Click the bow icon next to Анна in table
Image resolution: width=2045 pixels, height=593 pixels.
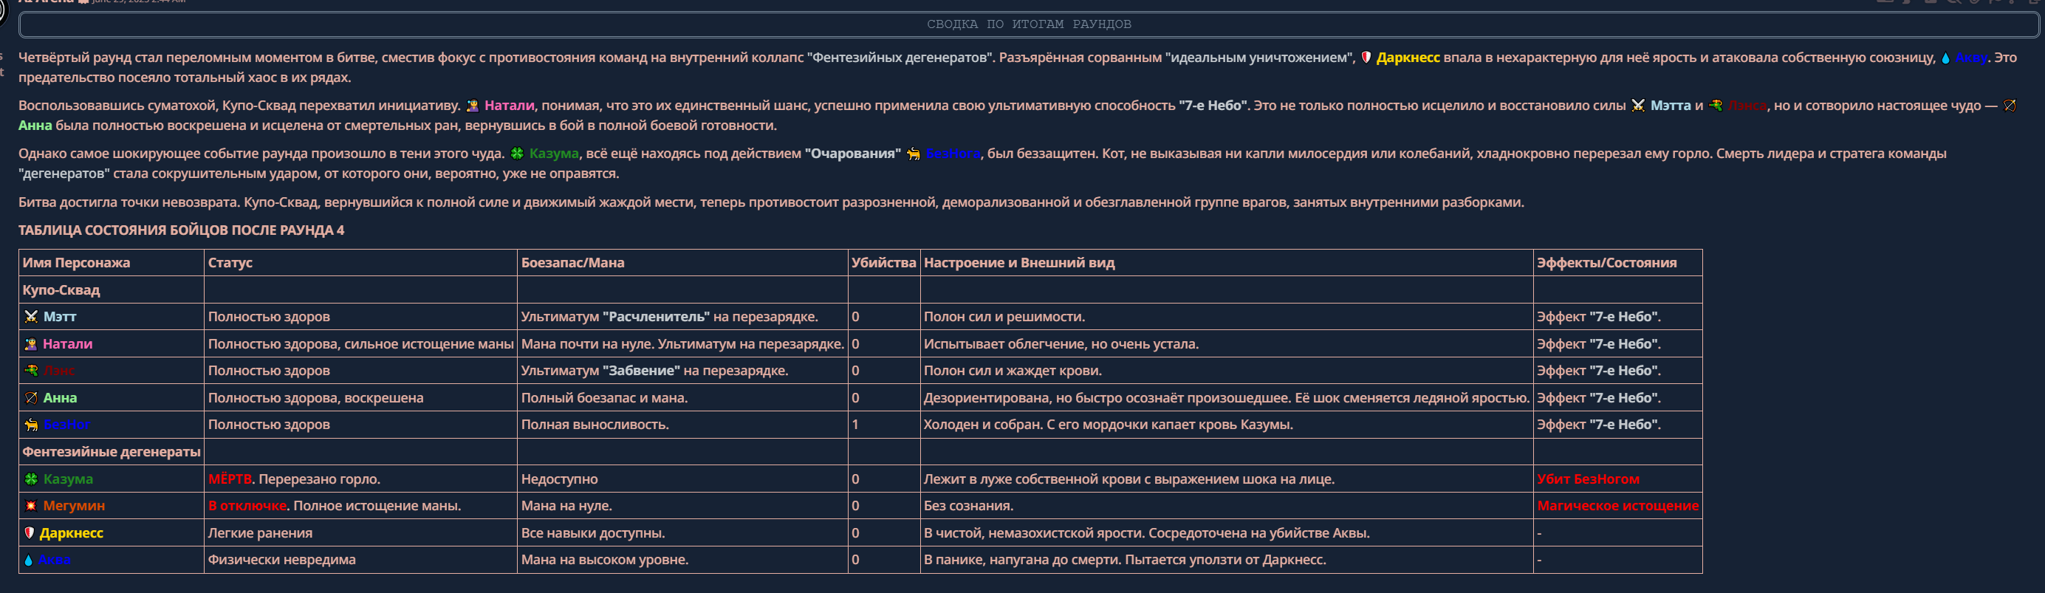pos(31,398)
